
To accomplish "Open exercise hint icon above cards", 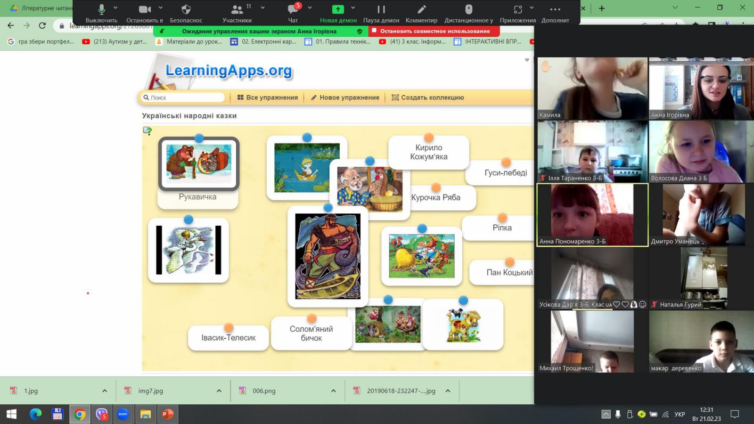I will tap(148, 130).
